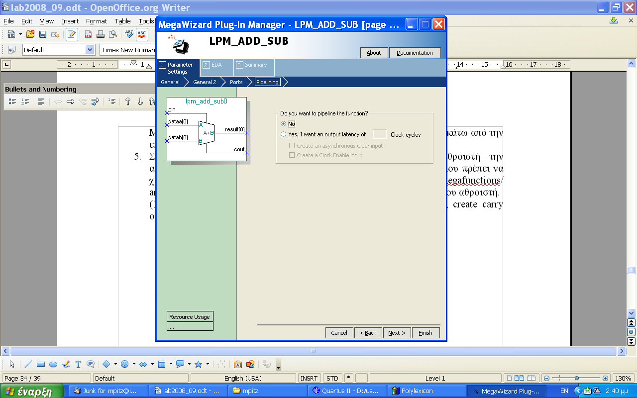This screenshot has width=637, height=398.
Task: Click Document as E-mail envelope icon
Action: coord(55,34)
